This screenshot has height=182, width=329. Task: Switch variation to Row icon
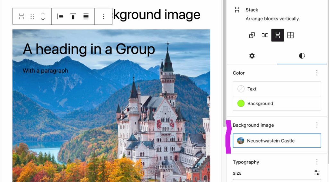coord(265,35)
